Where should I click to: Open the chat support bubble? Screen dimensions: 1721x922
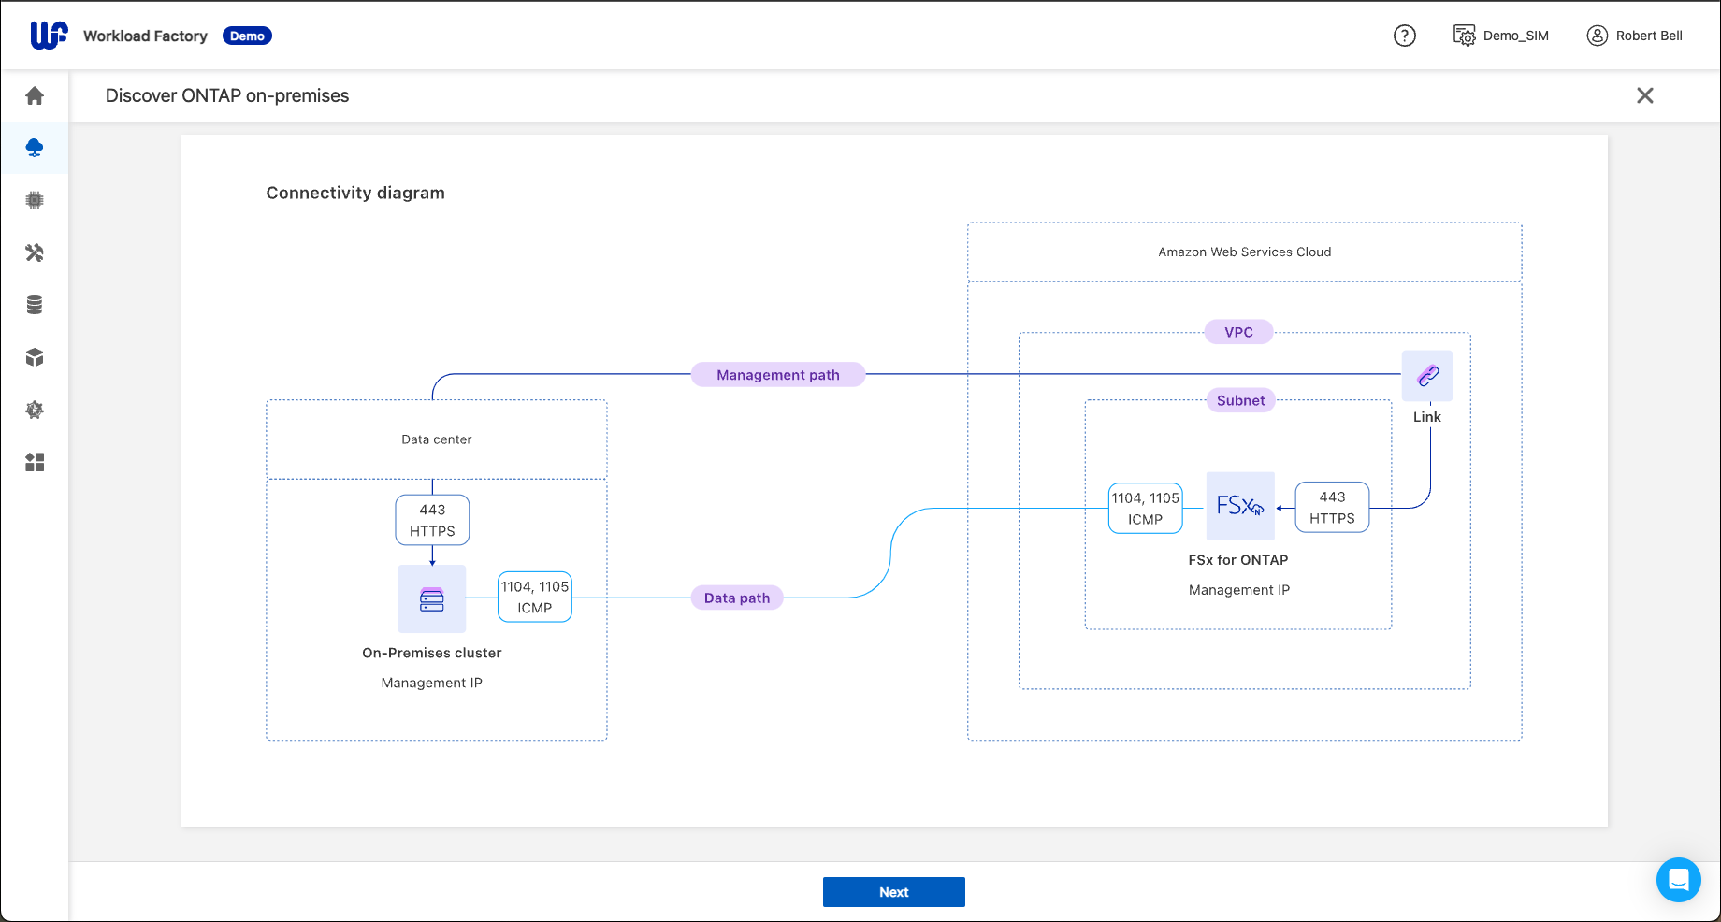(1678, 880)
